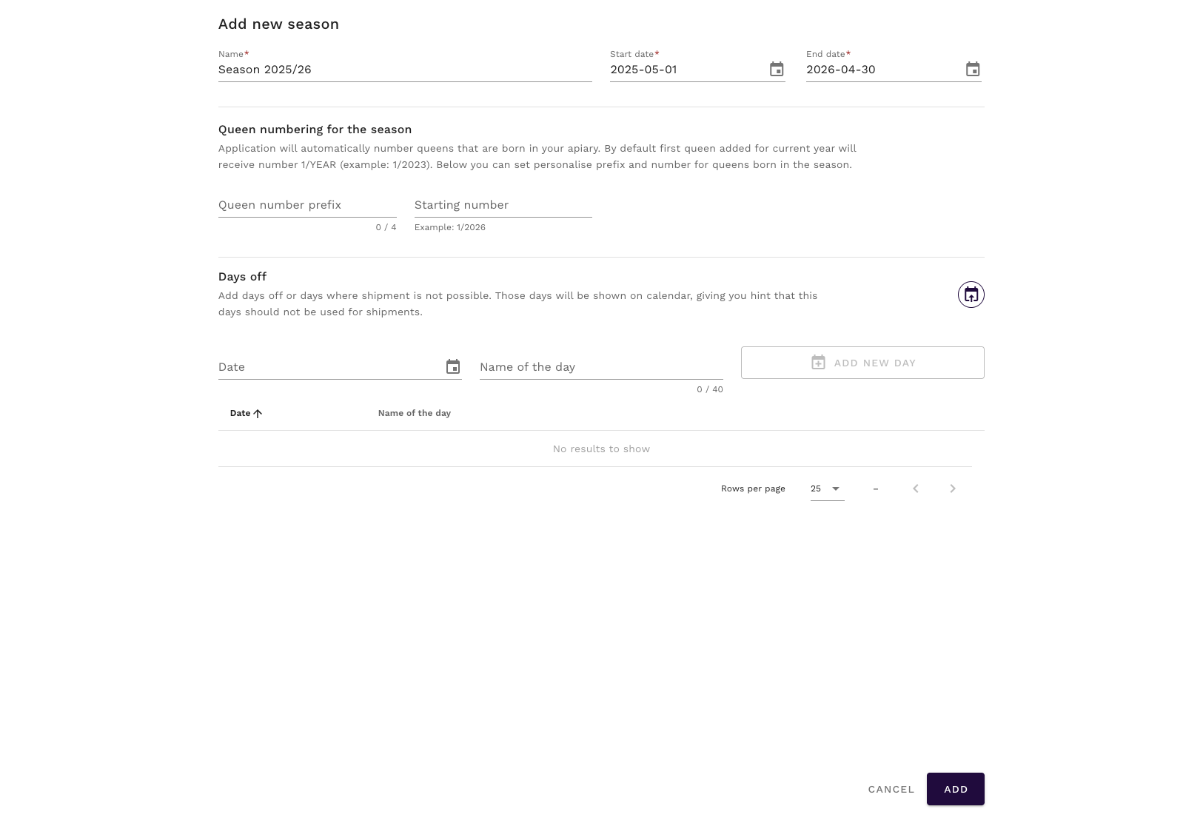Screen dimensions: 1203x823
Task: Sort by Date column arrow
Action: pyautogui.click(x=258, y=414)
